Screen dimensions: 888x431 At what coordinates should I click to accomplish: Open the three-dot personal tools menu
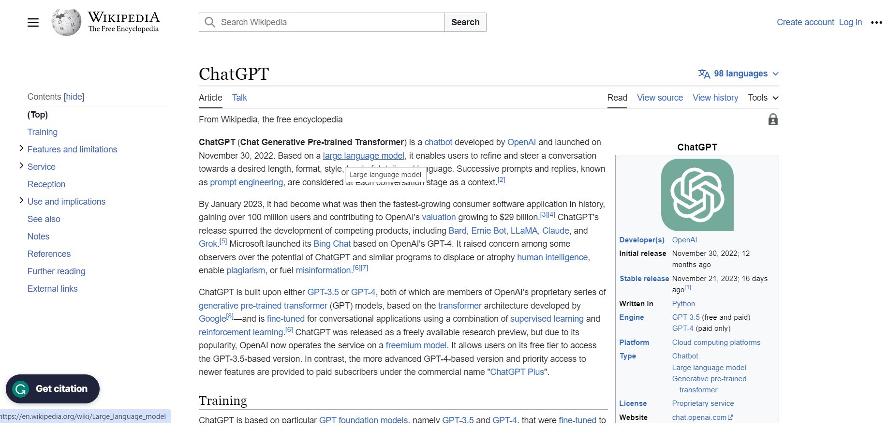876,22
